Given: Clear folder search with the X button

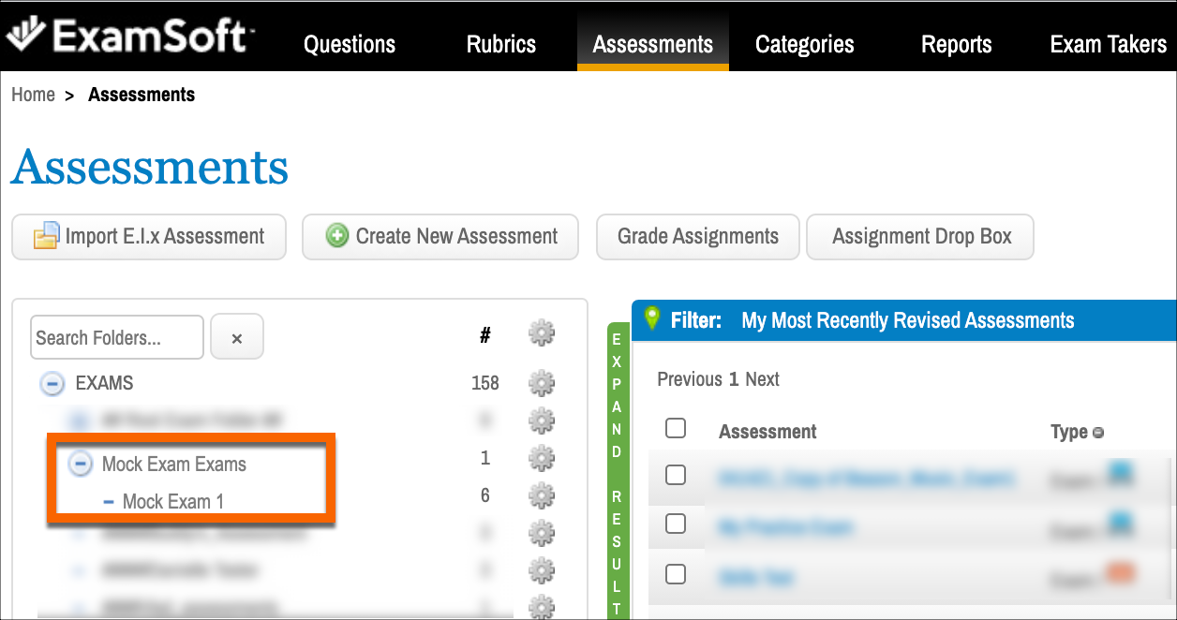Looking at the screenshot, I should click(237, 338).
